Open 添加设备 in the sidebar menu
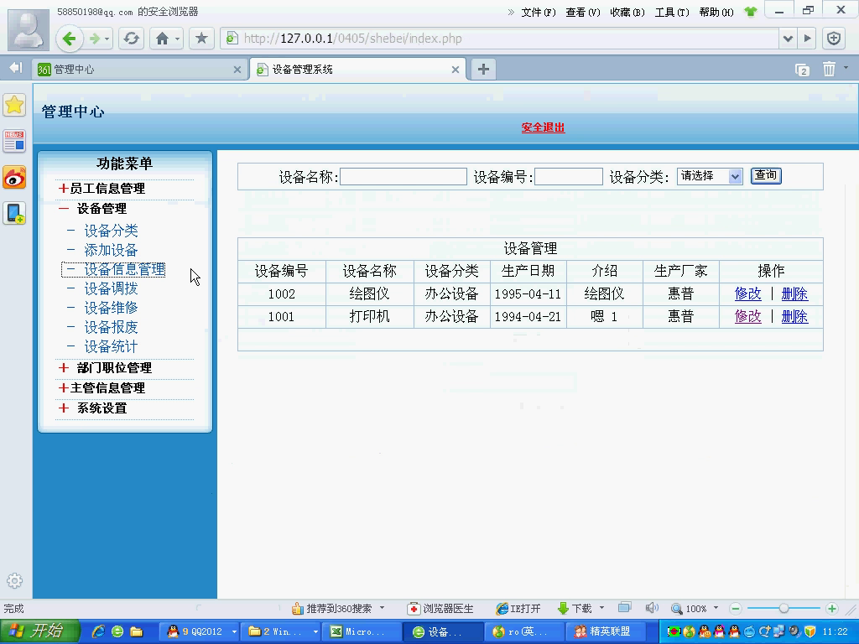This screenshot has width=859, height=644. click(112, 250)
